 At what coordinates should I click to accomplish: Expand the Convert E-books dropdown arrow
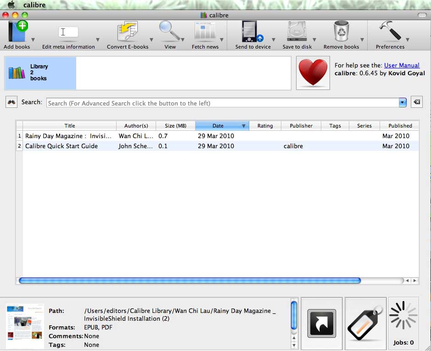(151, 39)
